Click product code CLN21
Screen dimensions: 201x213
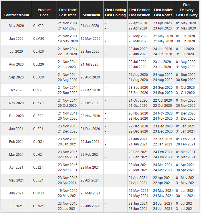pos(39,206)
